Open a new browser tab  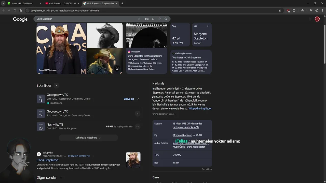coord(122,3)
